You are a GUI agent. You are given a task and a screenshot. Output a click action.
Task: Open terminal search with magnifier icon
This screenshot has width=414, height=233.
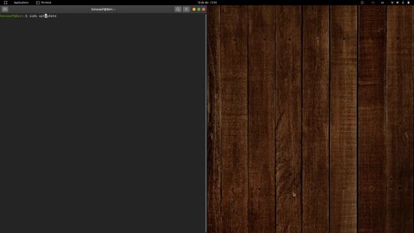coord(178,9)
